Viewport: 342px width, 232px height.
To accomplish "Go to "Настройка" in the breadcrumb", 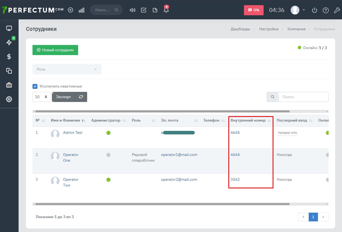I will (x=269, y=29).
